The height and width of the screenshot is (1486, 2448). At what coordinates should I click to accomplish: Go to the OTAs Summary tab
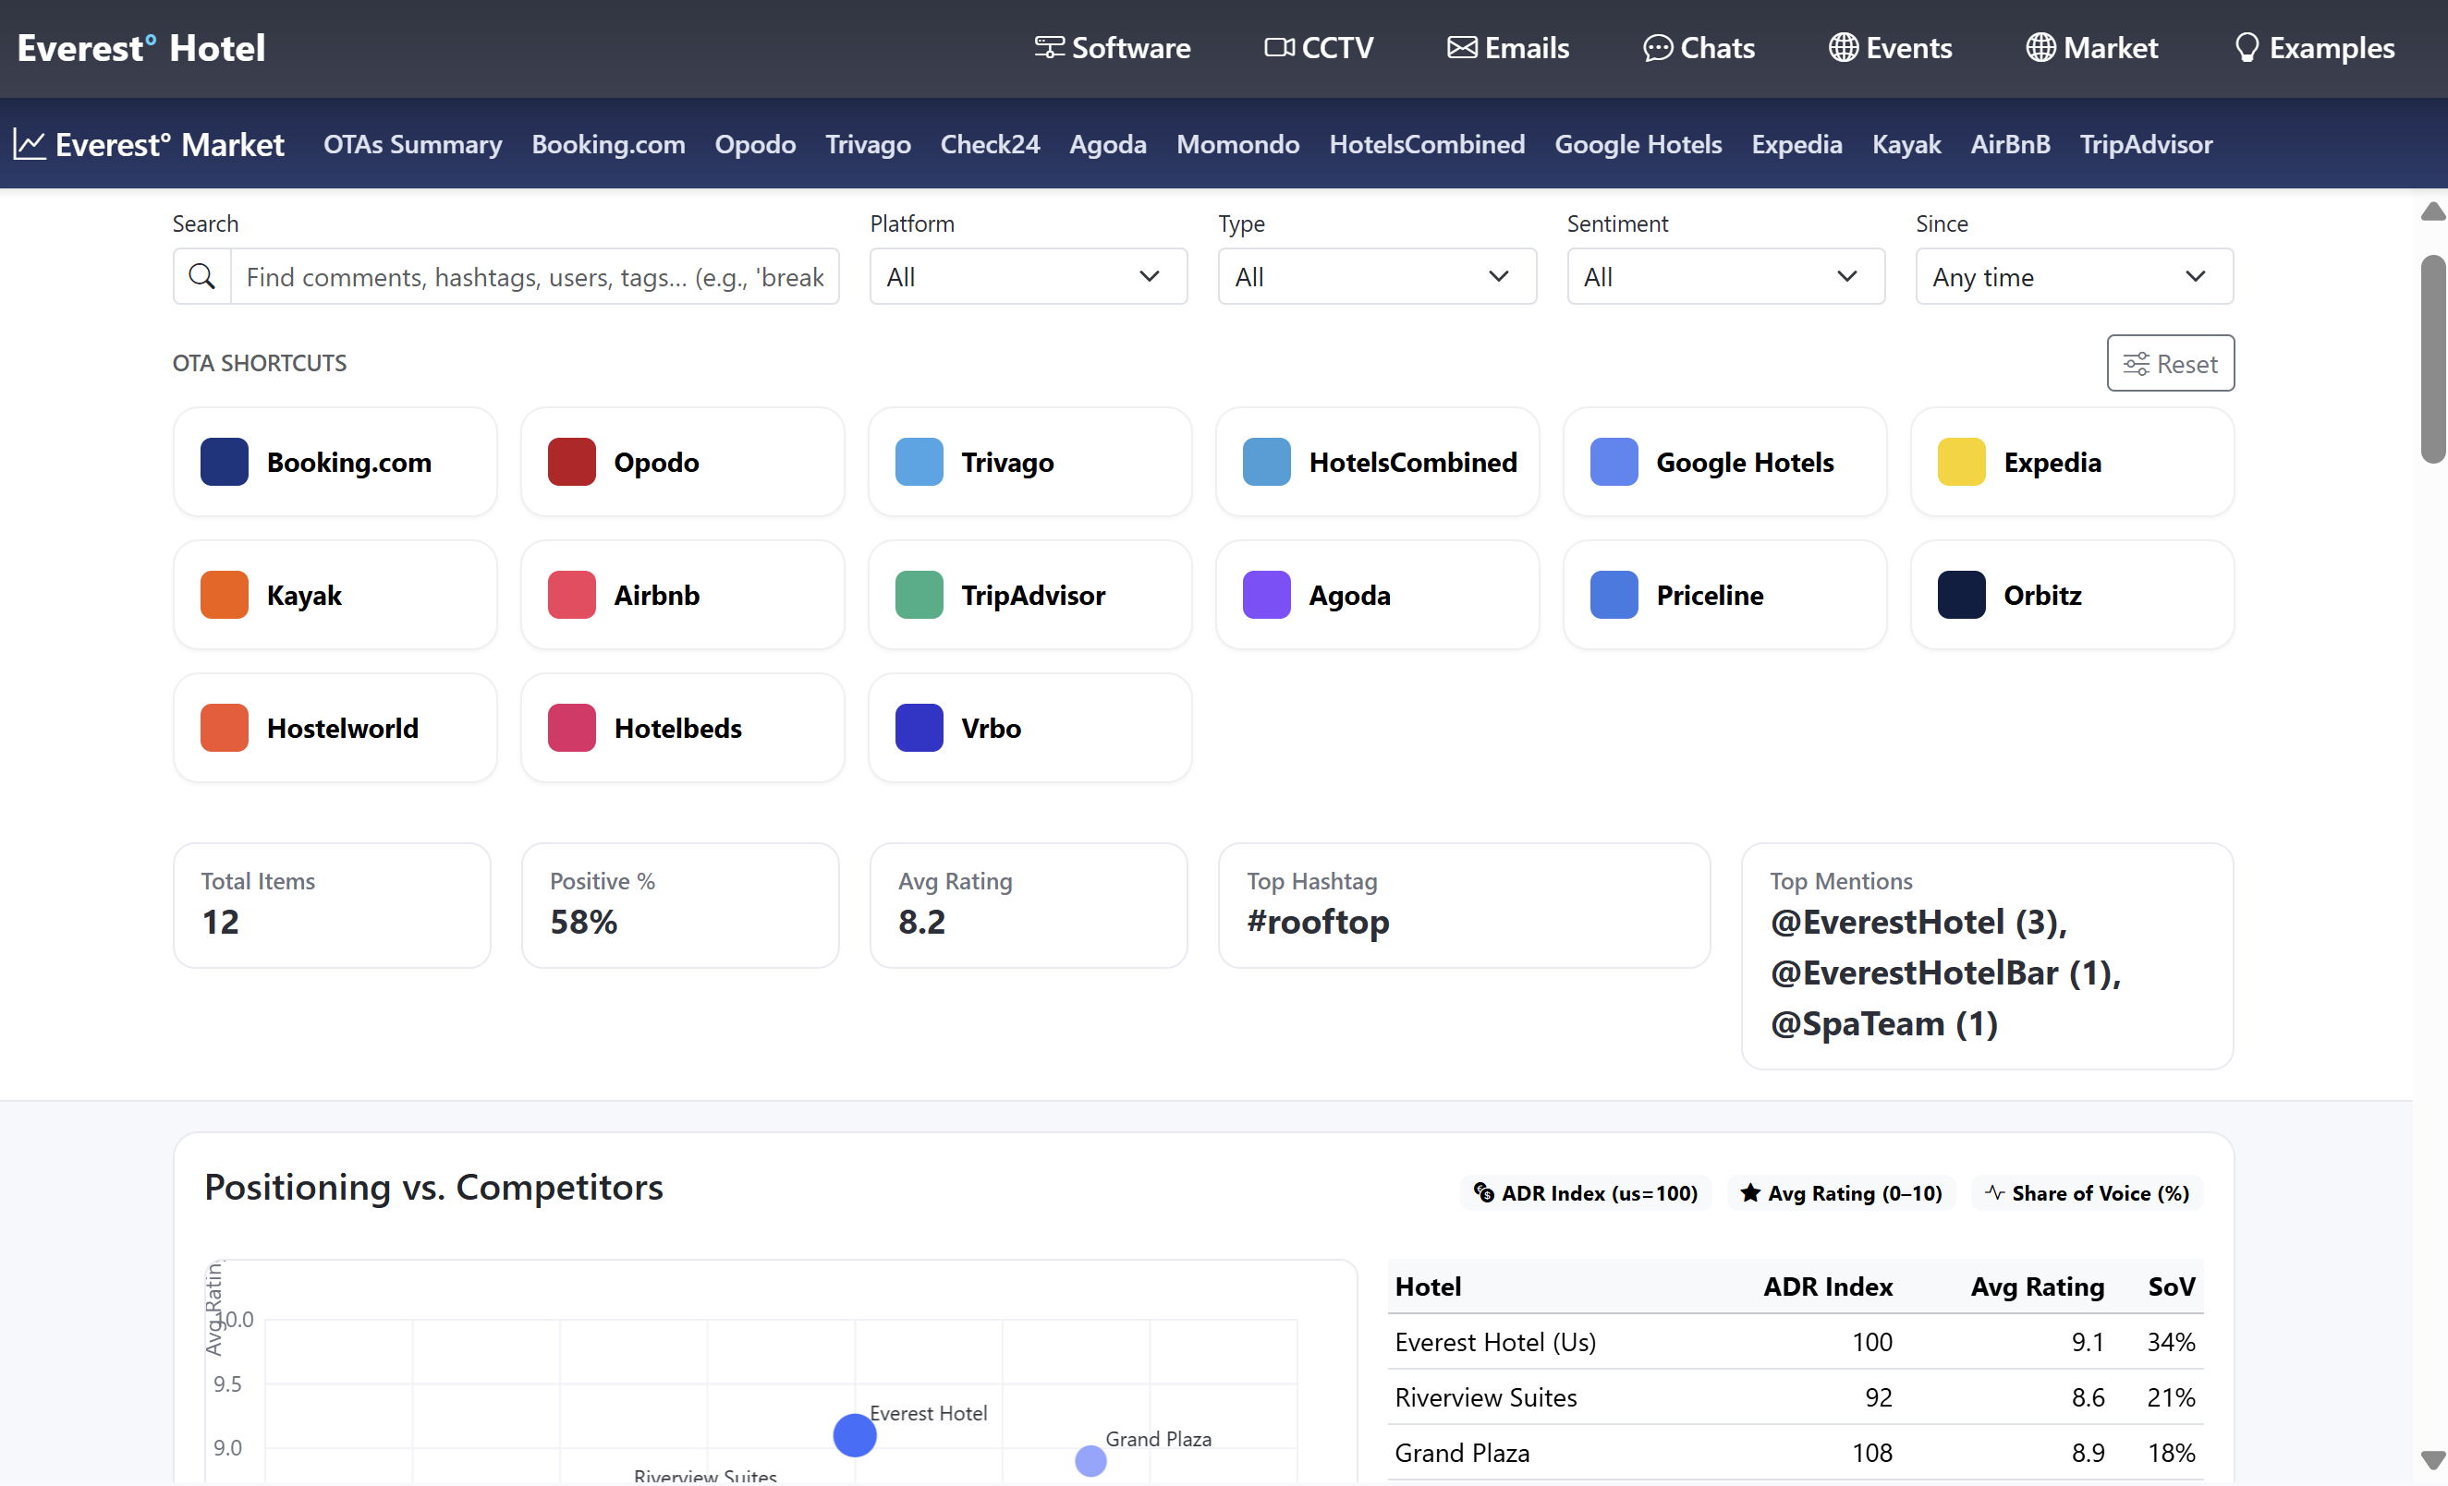[x=412, y=145]
